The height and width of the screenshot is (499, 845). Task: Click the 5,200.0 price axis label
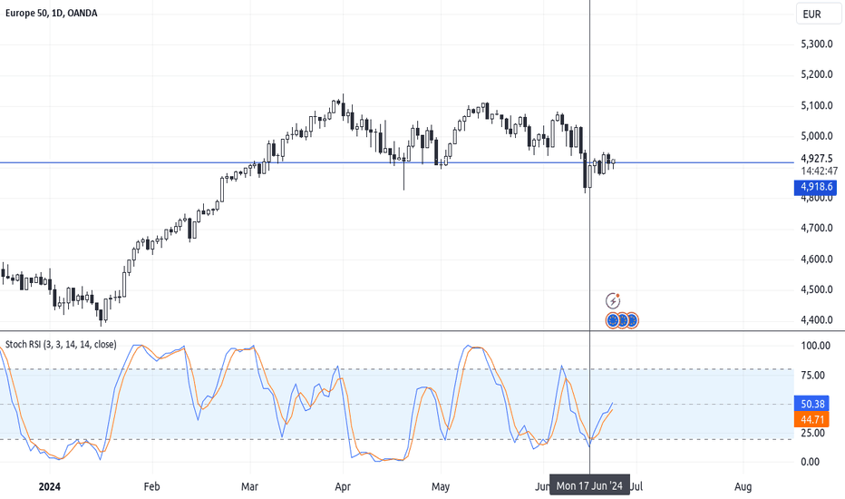pos(816,74)
